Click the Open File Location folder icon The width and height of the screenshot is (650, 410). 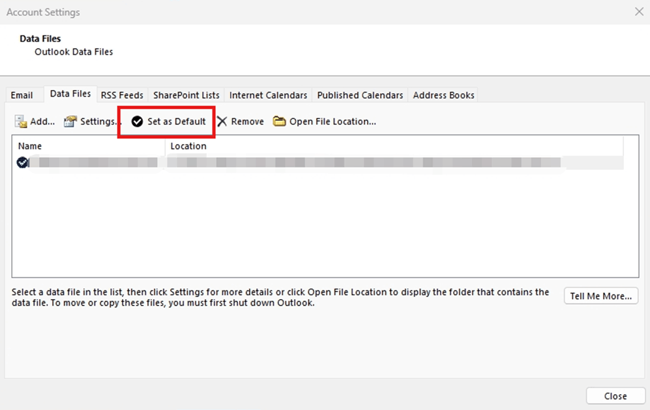[280, 121]
